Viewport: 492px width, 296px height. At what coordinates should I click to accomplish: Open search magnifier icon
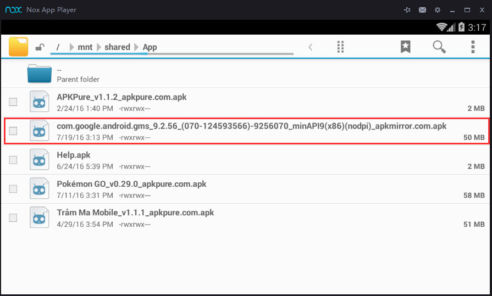(439, 47)
